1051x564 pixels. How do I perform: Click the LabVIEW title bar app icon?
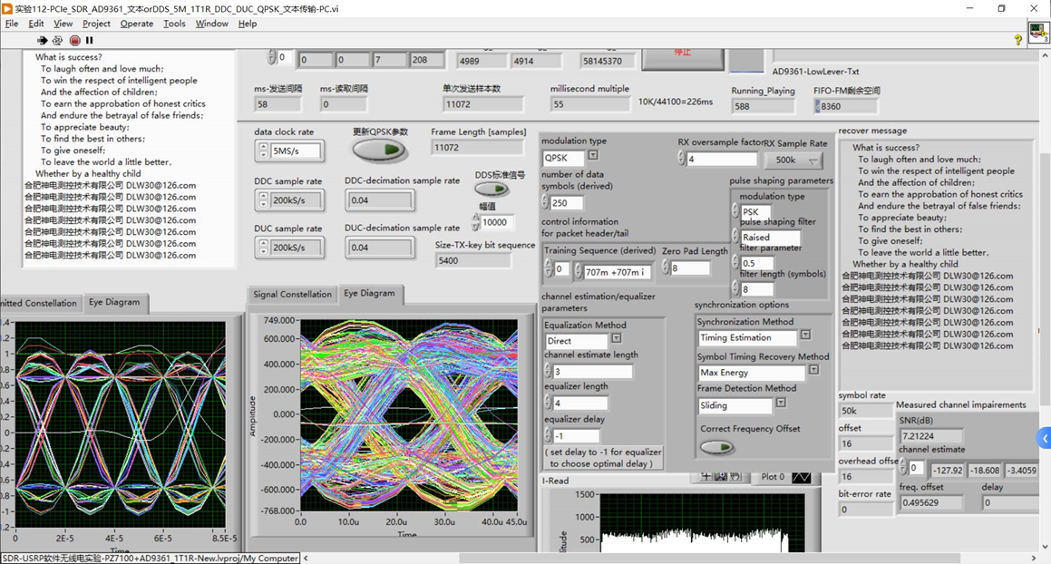pyautogui.click(x=7, y=9)
